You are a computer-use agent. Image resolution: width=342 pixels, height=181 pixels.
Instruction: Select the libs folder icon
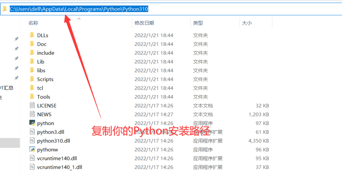click(32, 70)
